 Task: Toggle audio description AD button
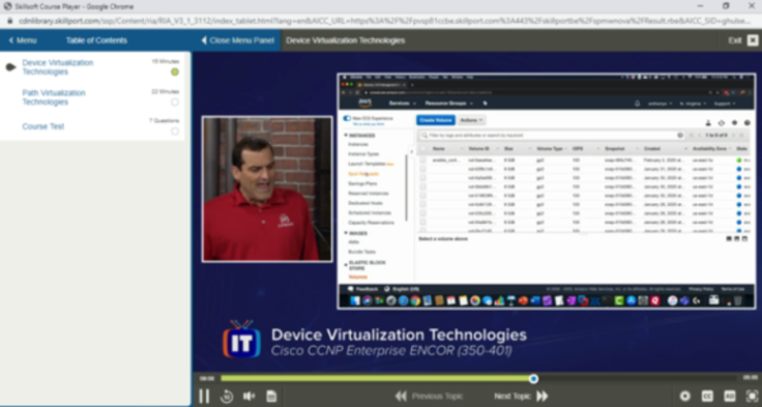tap(730, 397)
